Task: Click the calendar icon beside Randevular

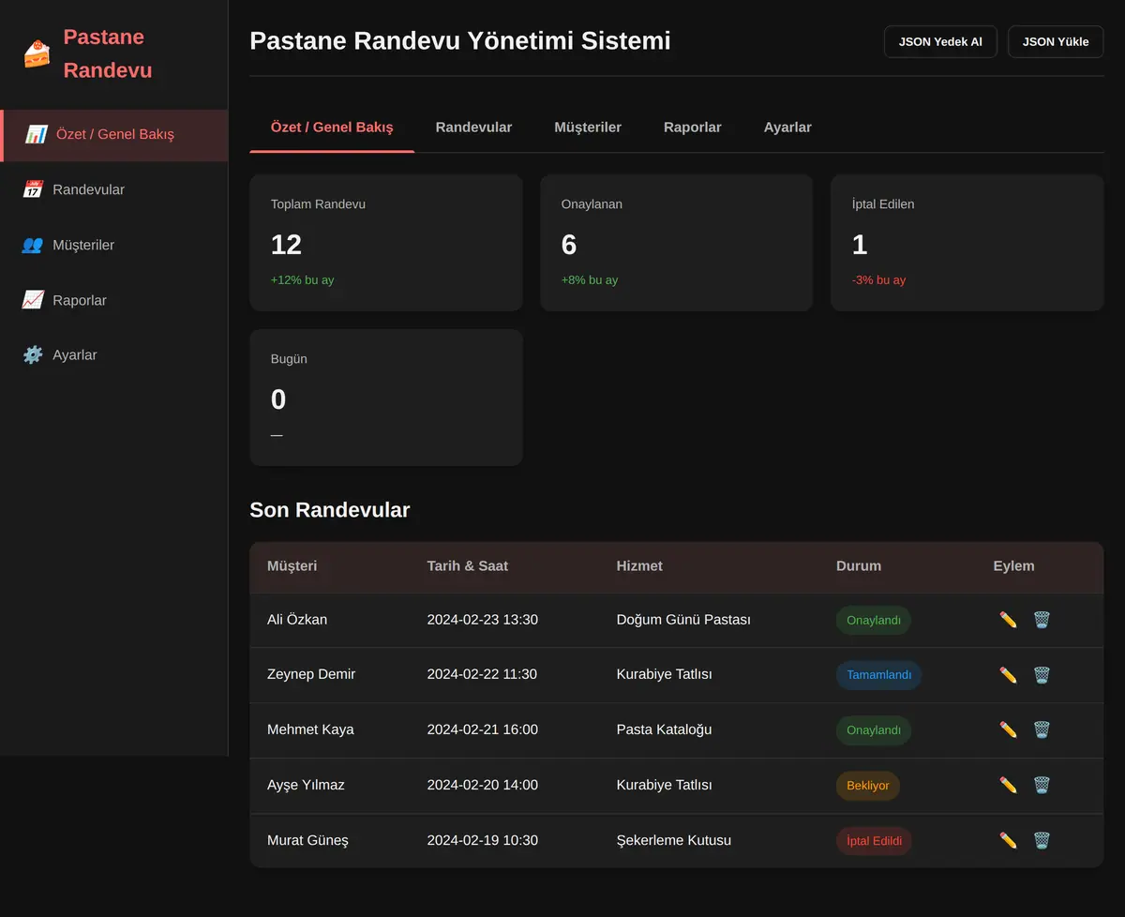Action: coord(33,189)
